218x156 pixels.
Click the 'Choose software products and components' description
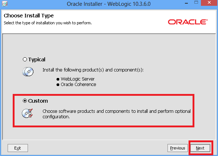point(117,114)
